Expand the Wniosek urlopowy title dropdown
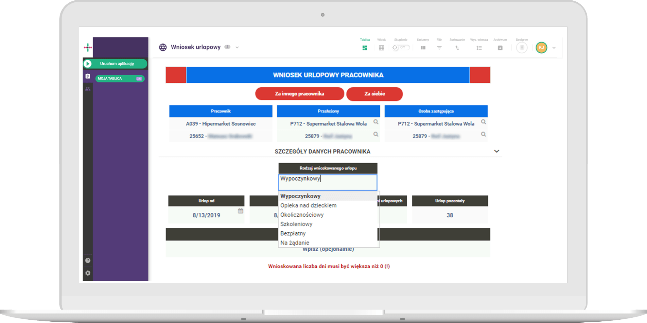The image size is (647, 323). click(x=237, y=47)
